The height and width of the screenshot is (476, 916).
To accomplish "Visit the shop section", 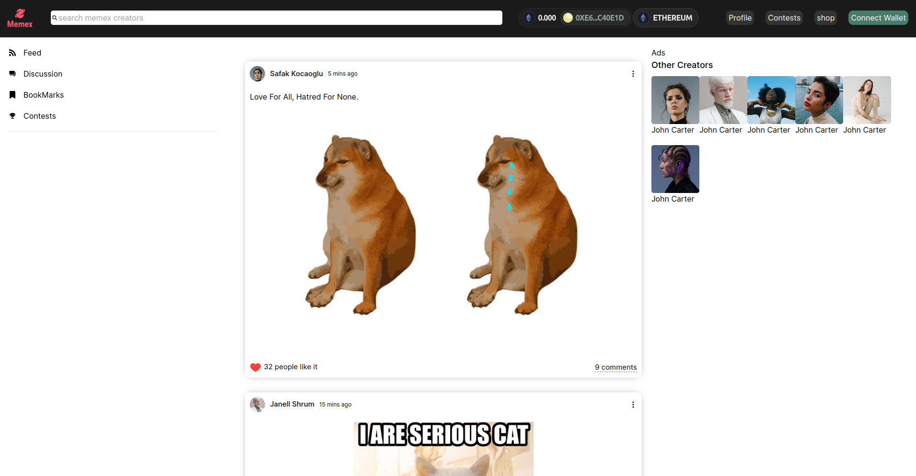I will click(825, 18).
